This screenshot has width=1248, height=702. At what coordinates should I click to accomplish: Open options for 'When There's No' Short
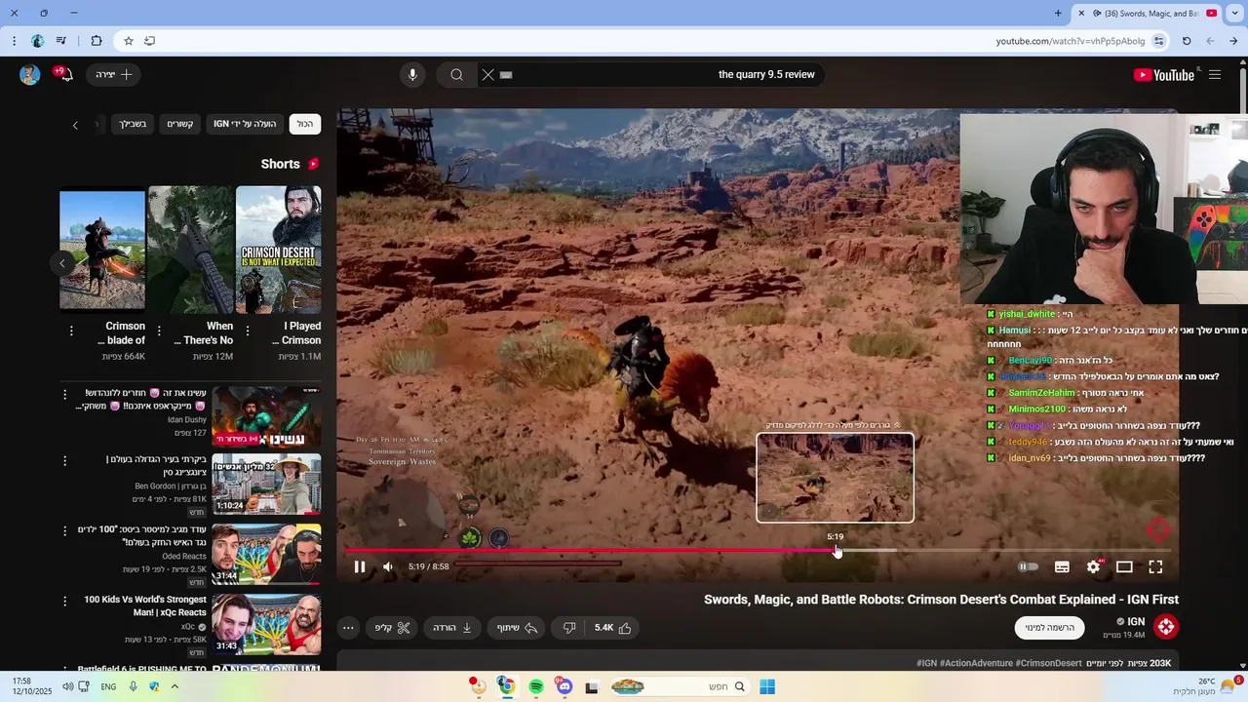point(160,331)
